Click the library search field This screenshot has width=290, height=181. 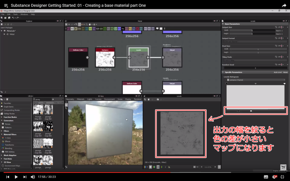click(43, 99)
